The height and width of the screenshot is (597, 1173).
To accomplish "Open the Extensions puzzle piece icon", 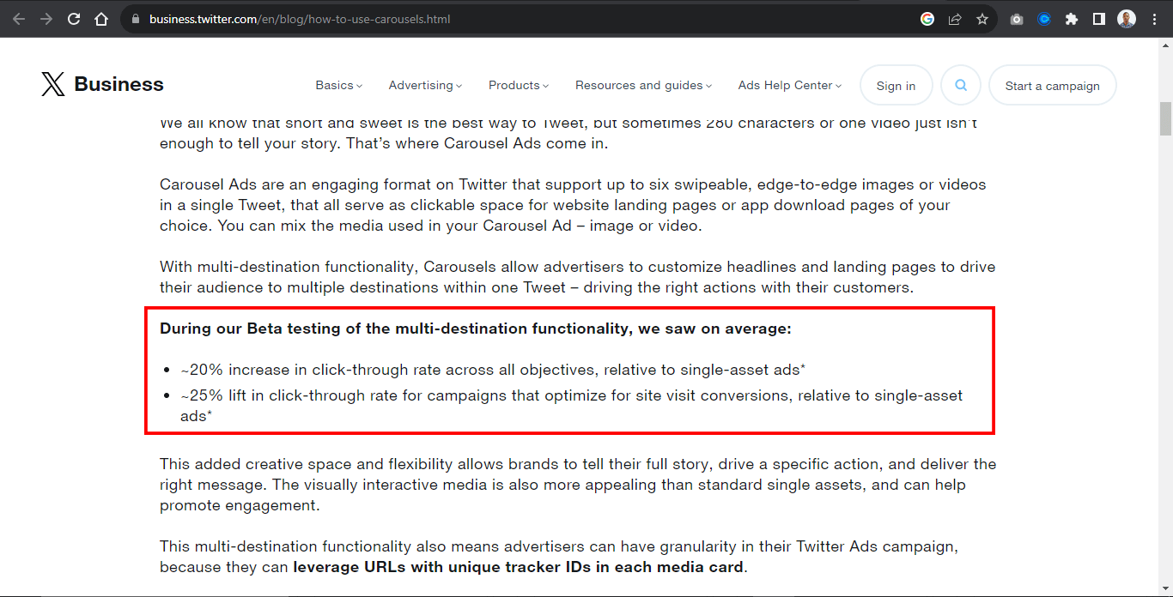I will (x=1072, y=19).
